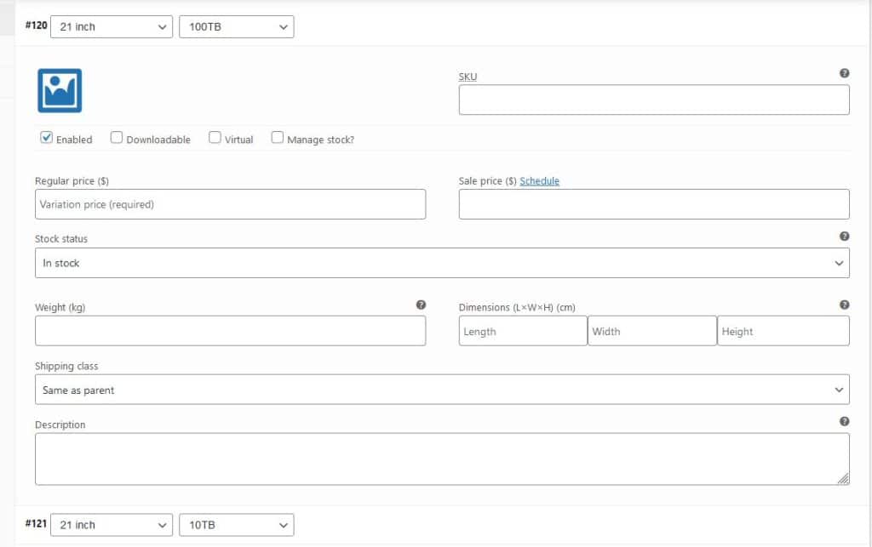Open the 100TB capacity dropdown
872x547 pixels.
pyautogui.click(x=236, y=26)
